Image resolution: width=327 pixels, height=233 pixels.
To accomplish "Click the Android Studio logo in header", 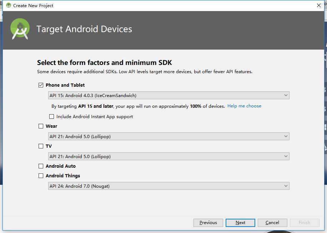I will pos(20,29).
